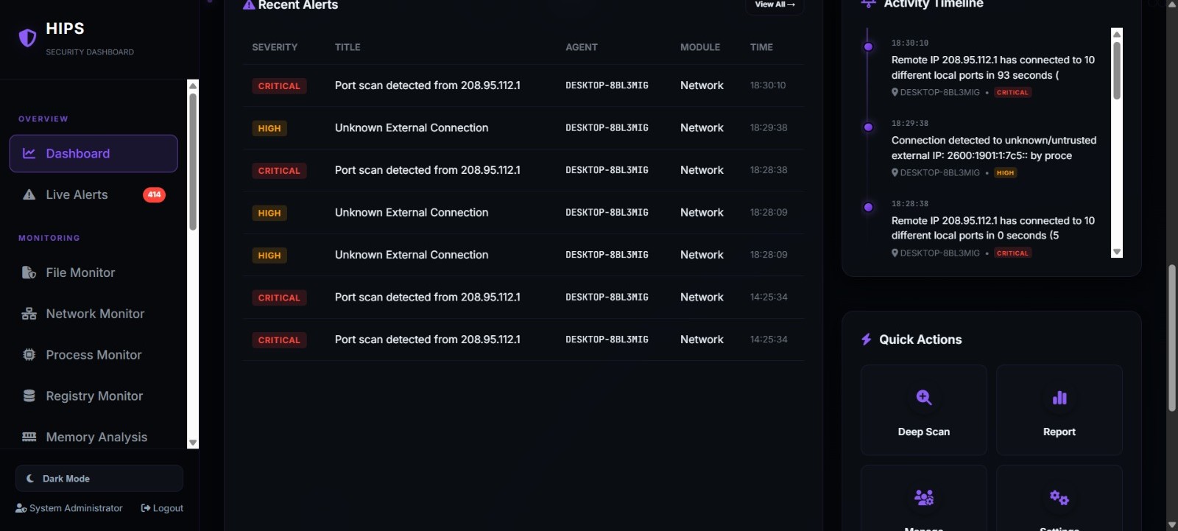The width and height of the screenshot is (1178, 531).
Task: Click the SEVERITY column header
Action: pyautogui.click(x=275, y=47)
